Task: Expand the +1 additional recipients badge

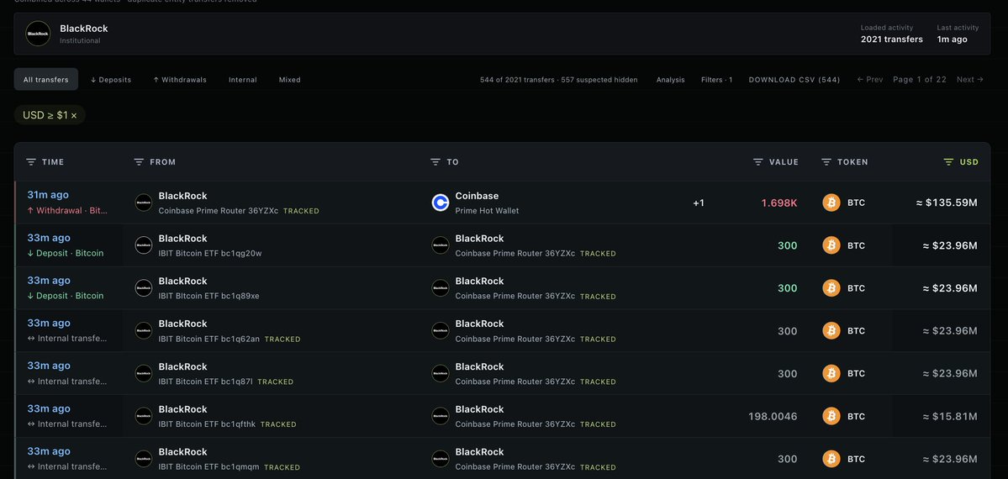Action: click(699, 203)
